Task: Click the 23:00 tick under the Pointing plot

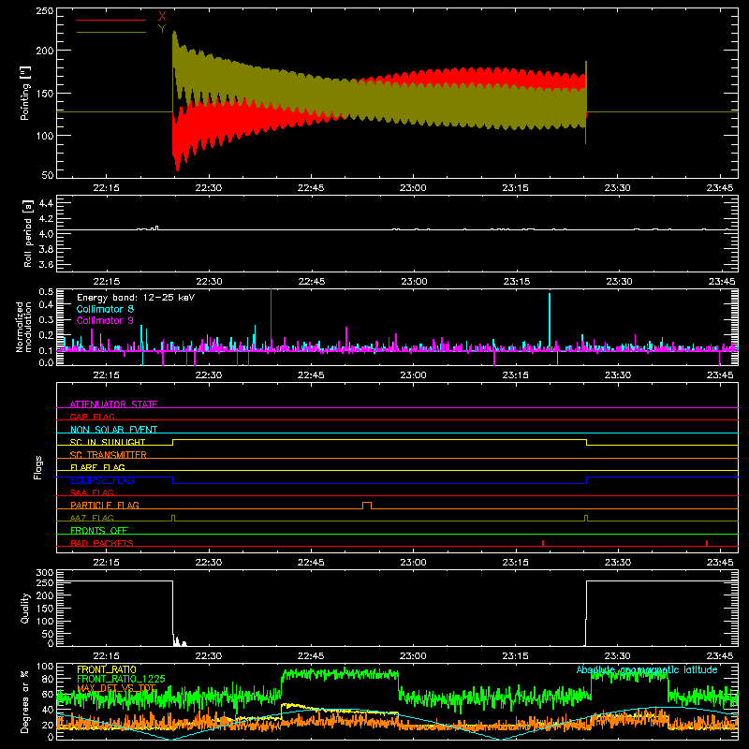Action: (413, 188)
